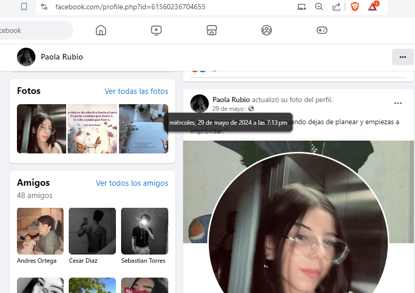The height and width of the screenshot is (293, 415).
Task: Click the install app icon in address bar
Action: point(302,7)
